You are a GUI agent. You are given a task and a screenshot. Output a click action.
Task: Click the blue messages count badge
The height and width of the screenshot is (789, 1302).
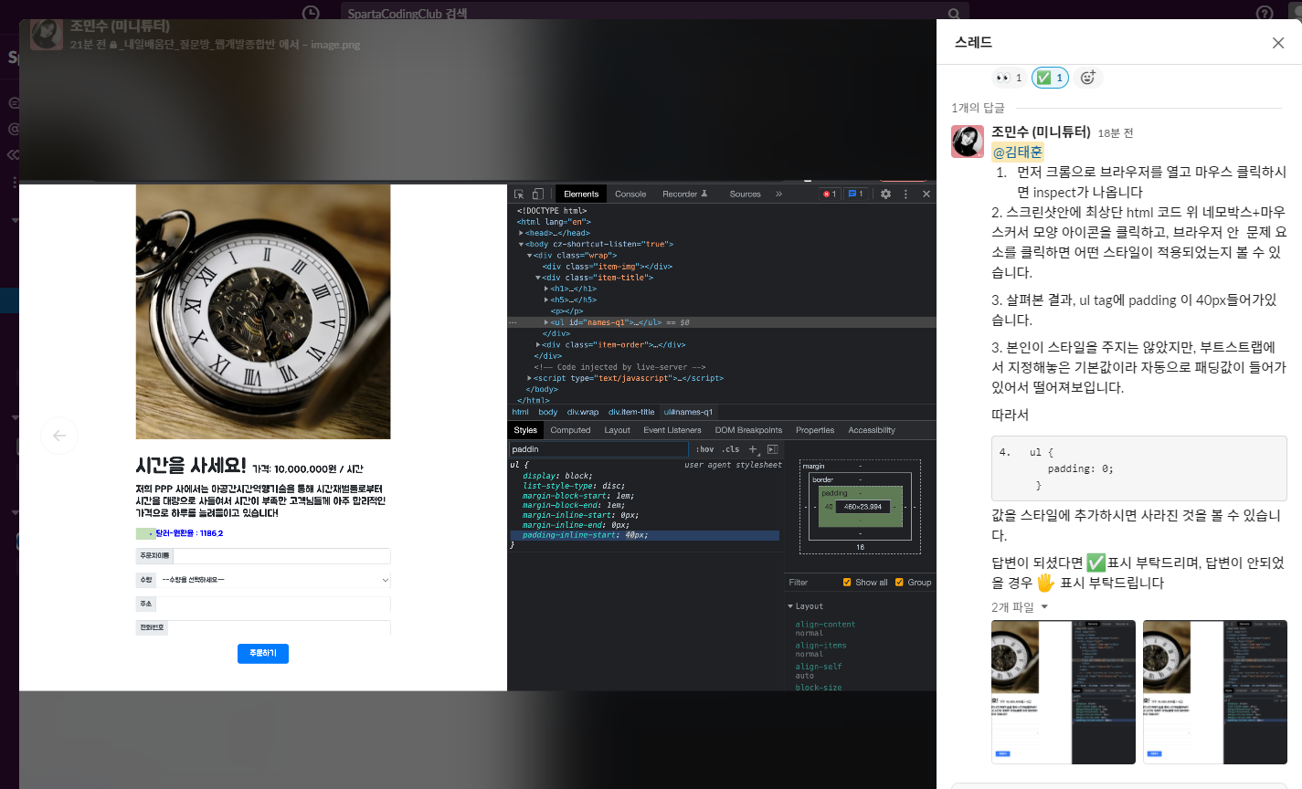pyautogui.click(x=855, y=194)
